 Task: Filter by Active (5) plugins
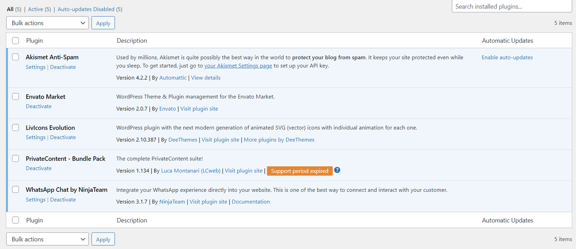[x=40, y=9]
